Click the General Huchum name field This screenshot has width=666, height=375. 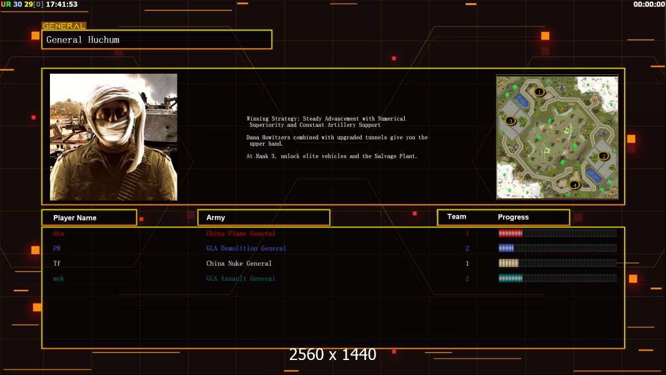pos(157,39)
